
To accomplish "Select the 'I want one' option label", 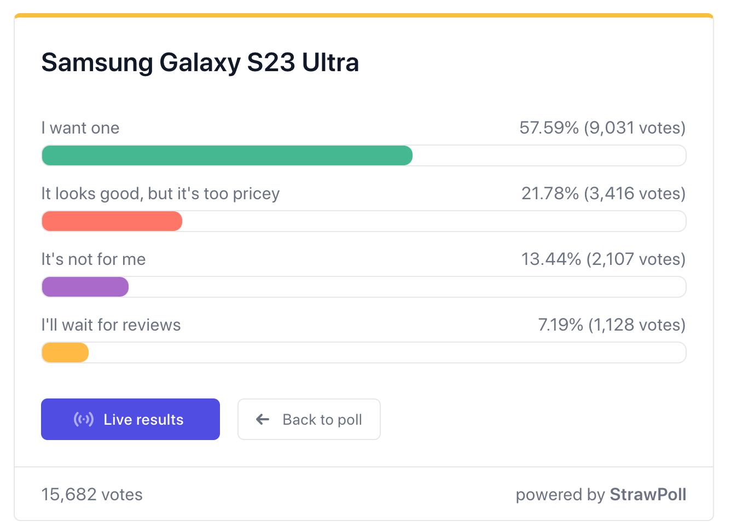I will tap(80, 128).
